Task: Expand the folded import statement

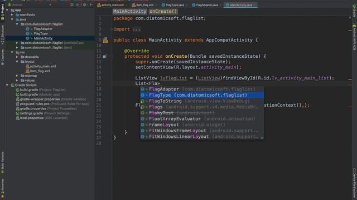Action: pyautogui.click(x=136, y=29)
